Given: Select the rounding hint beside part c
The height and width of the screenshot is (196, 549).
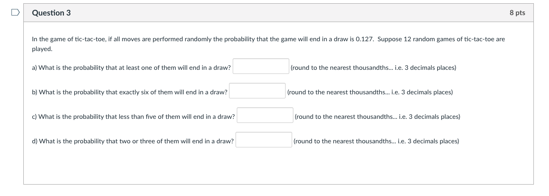Looking at the screenshot, I should pos(377,117).
